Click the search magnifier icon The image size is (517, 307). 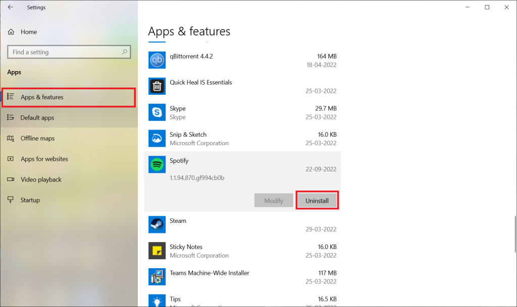click(125, 52)
